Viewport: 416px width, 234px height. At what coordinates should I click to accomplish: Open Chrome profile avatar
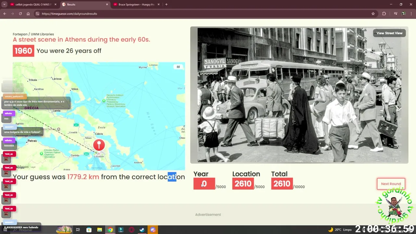click(x=403, y=14)
